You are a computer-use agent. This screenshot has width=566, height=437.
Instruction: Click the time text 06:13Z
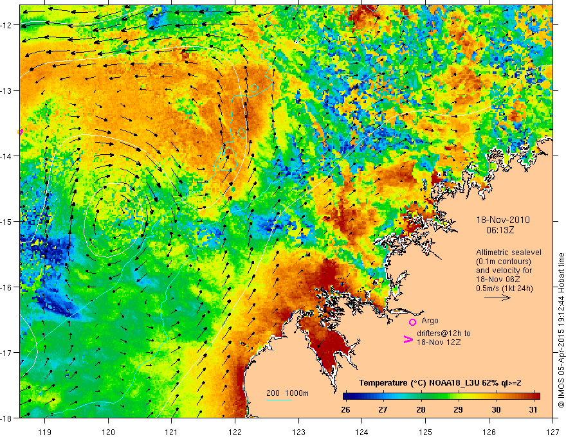coord(500,230)
